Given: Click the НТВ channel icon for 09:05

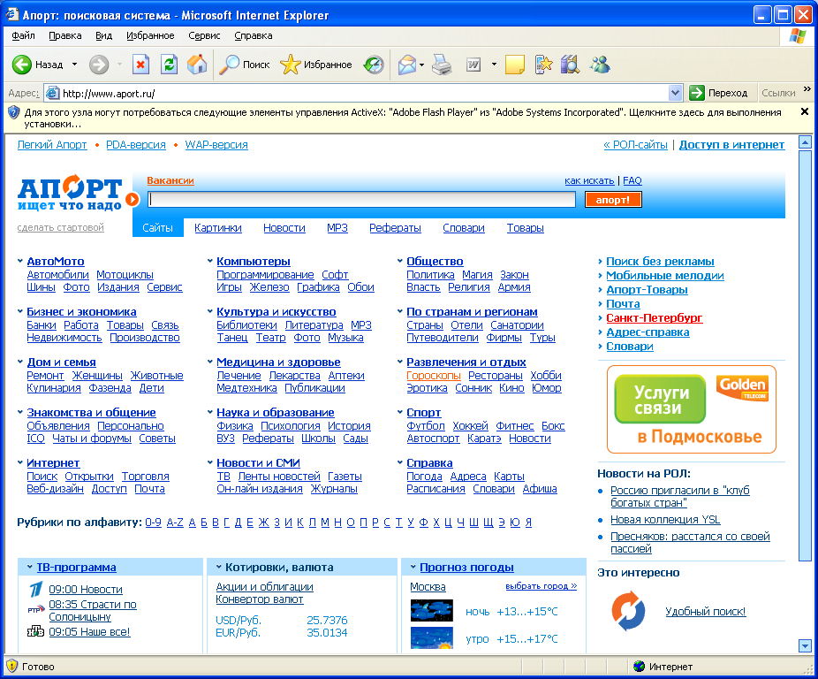Looking at the screenshot, I should (x=35, y=631).
